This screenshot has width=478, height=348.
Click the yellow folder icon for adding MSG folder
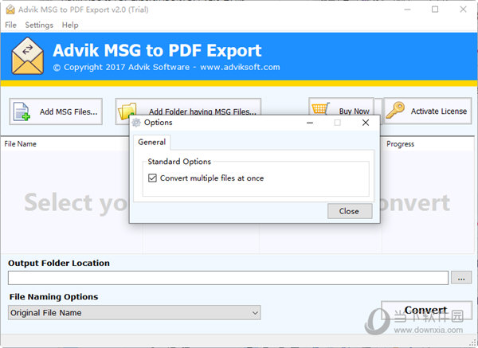pyautogui.click(x=126, y=111)
